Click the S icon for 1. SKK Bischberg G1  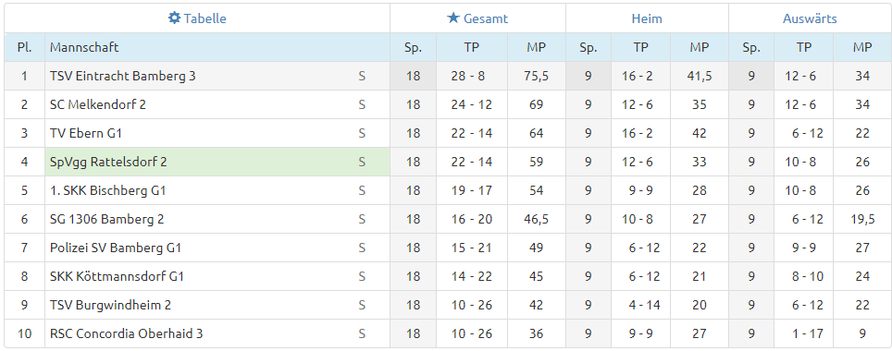pyautogui.click(x=362, y=191)
